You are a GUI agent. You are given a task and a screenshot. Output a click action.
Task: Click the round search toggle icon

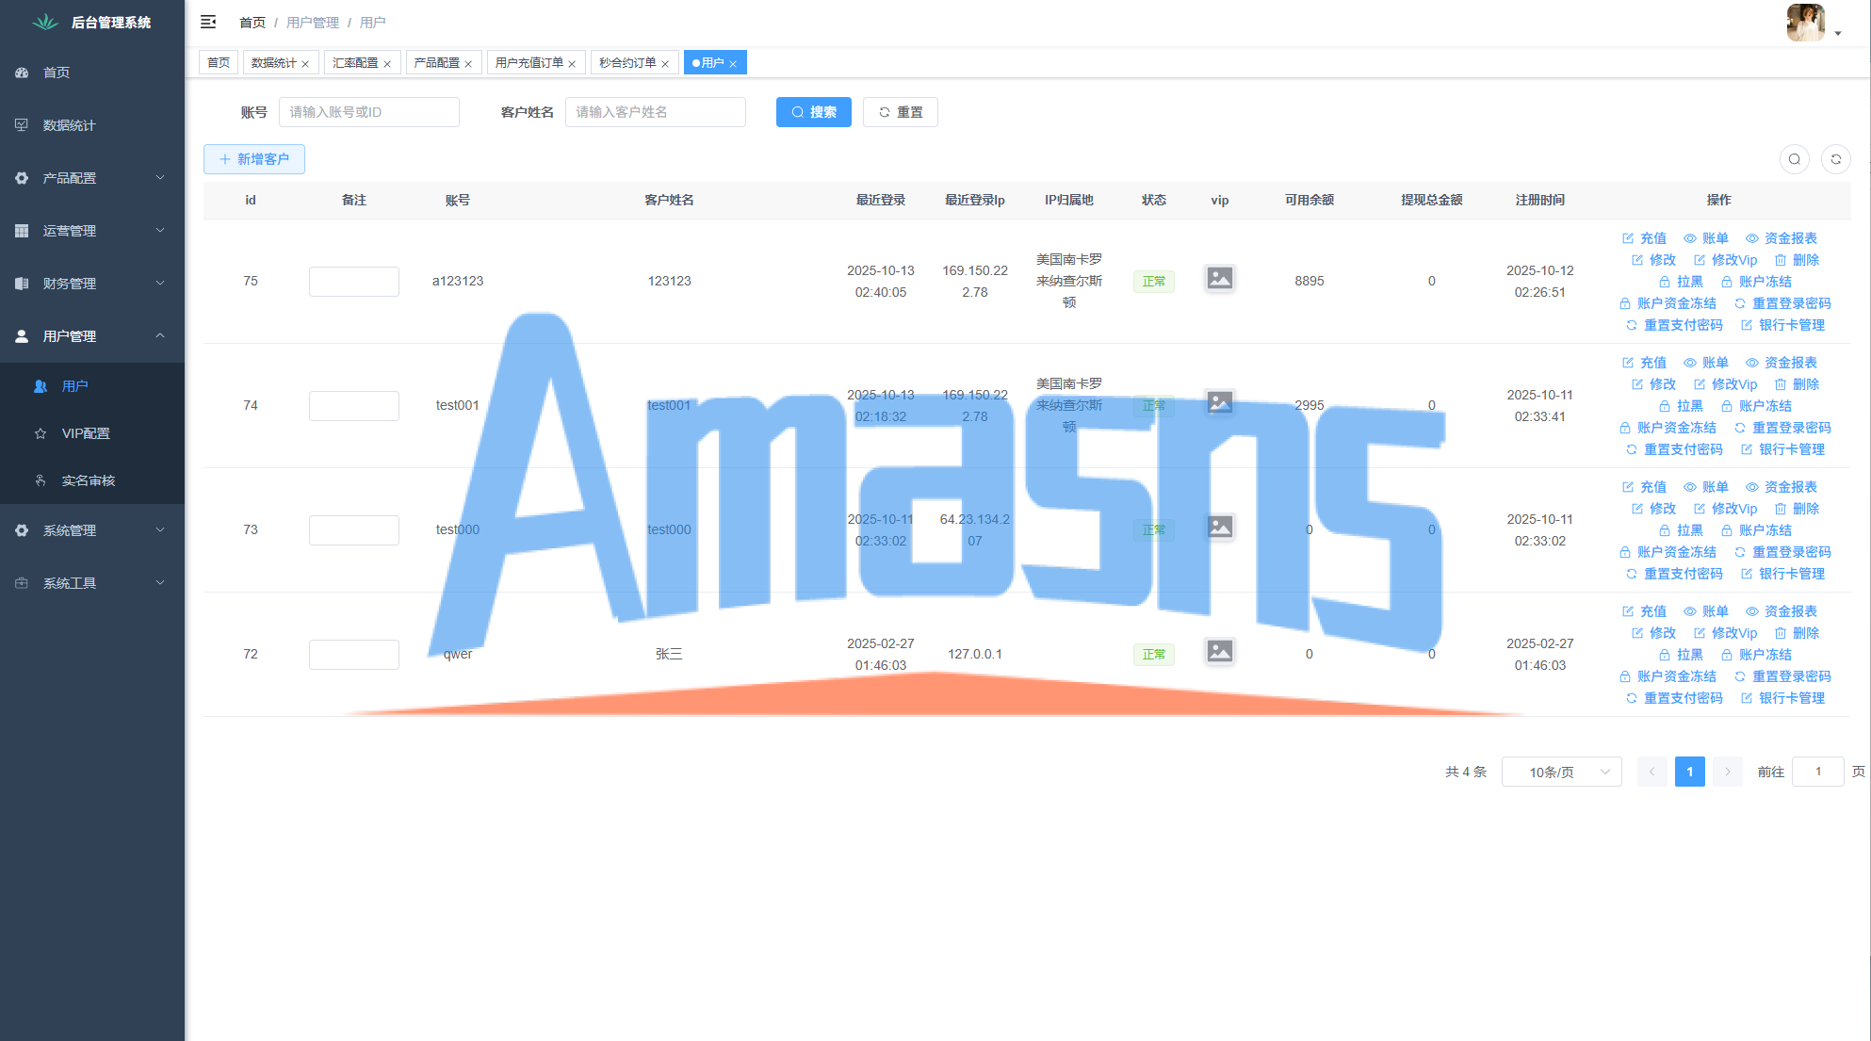[x=1794, y=159]
